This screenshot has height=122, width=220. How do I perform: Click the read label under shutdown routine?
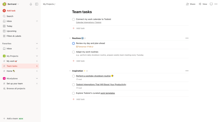(79, 79)
